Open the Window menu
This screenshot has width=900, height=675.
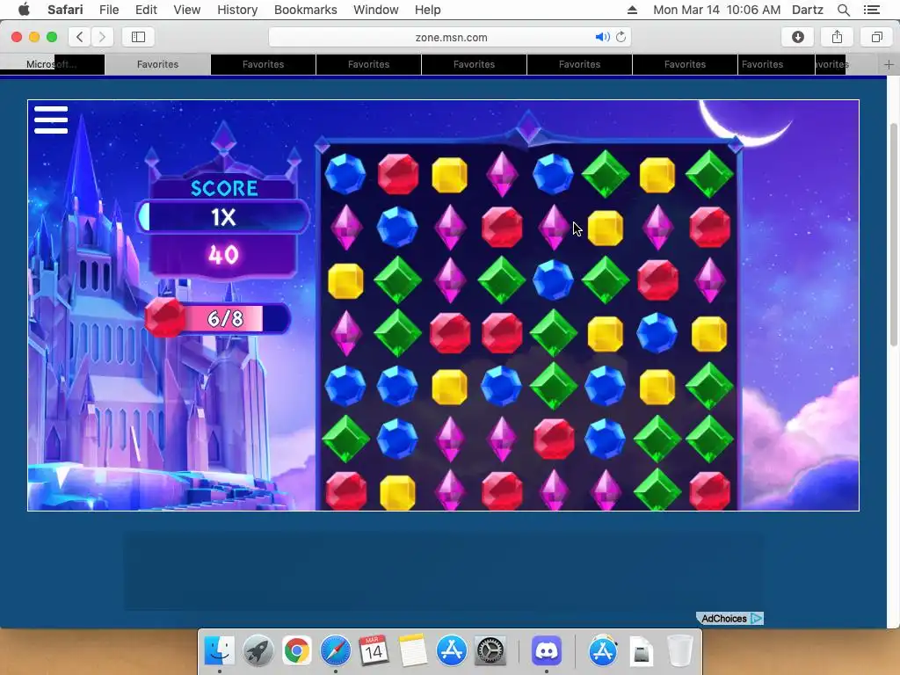pos(375,10)
